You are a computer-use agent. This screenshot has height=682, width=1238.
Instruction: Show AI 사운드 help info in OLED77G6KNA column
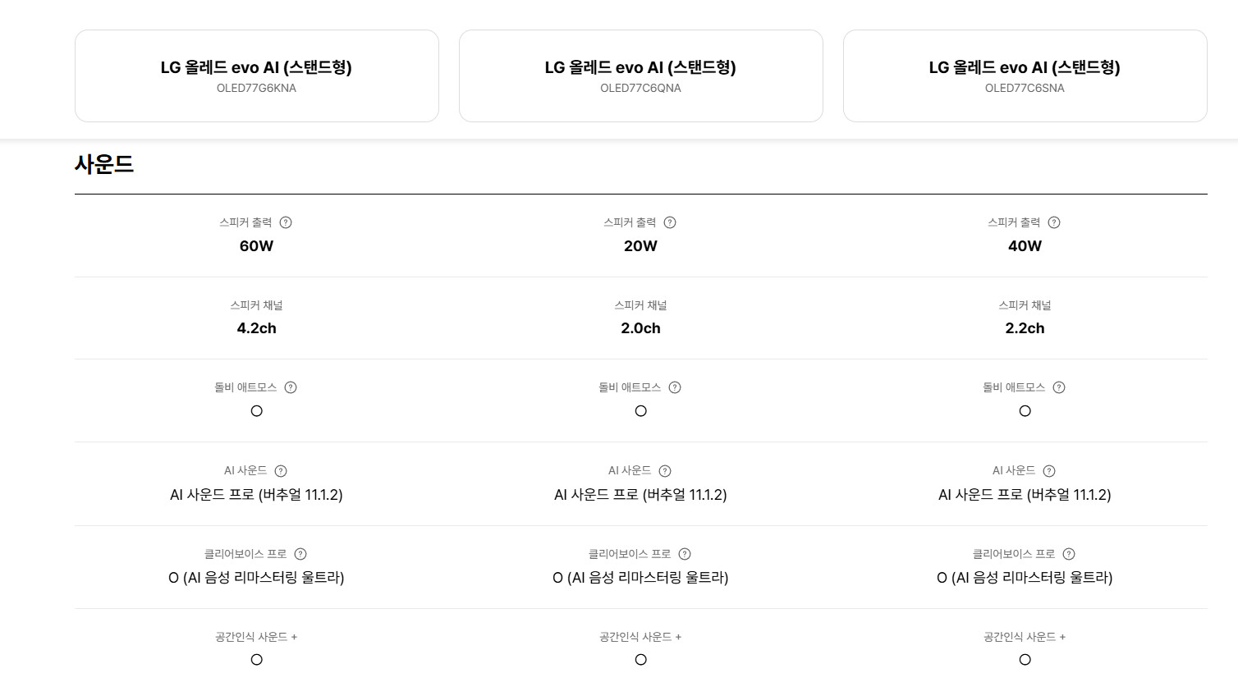click(x=281, y=471)
